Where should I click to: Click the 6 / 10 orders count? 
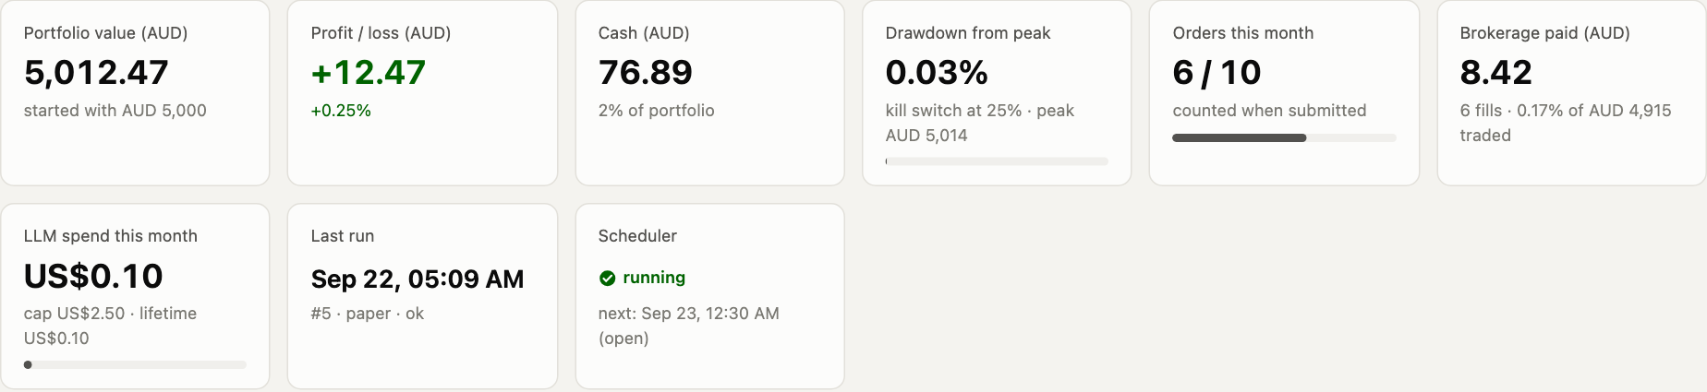tap(1217, 72)
